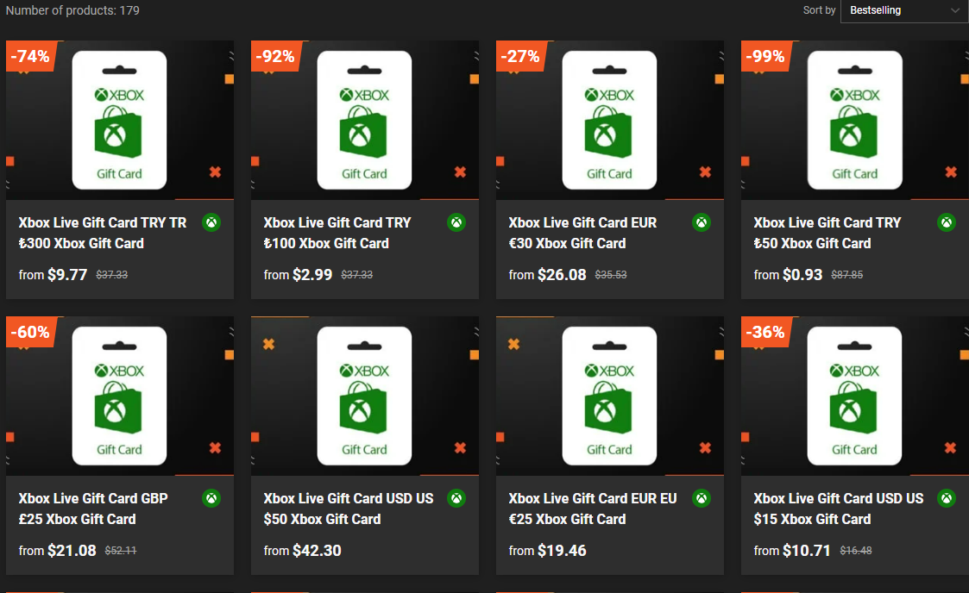Click Xbox icon beside GBP £25 gift card
The width and height of the screenshot is (969, 593).
coord(211,498)
